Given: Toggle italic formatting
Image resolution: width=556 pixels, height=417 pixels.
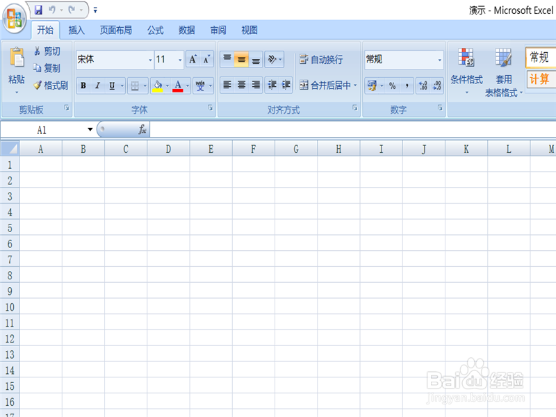Looking at the screenshot, I should tap(97, 85).
